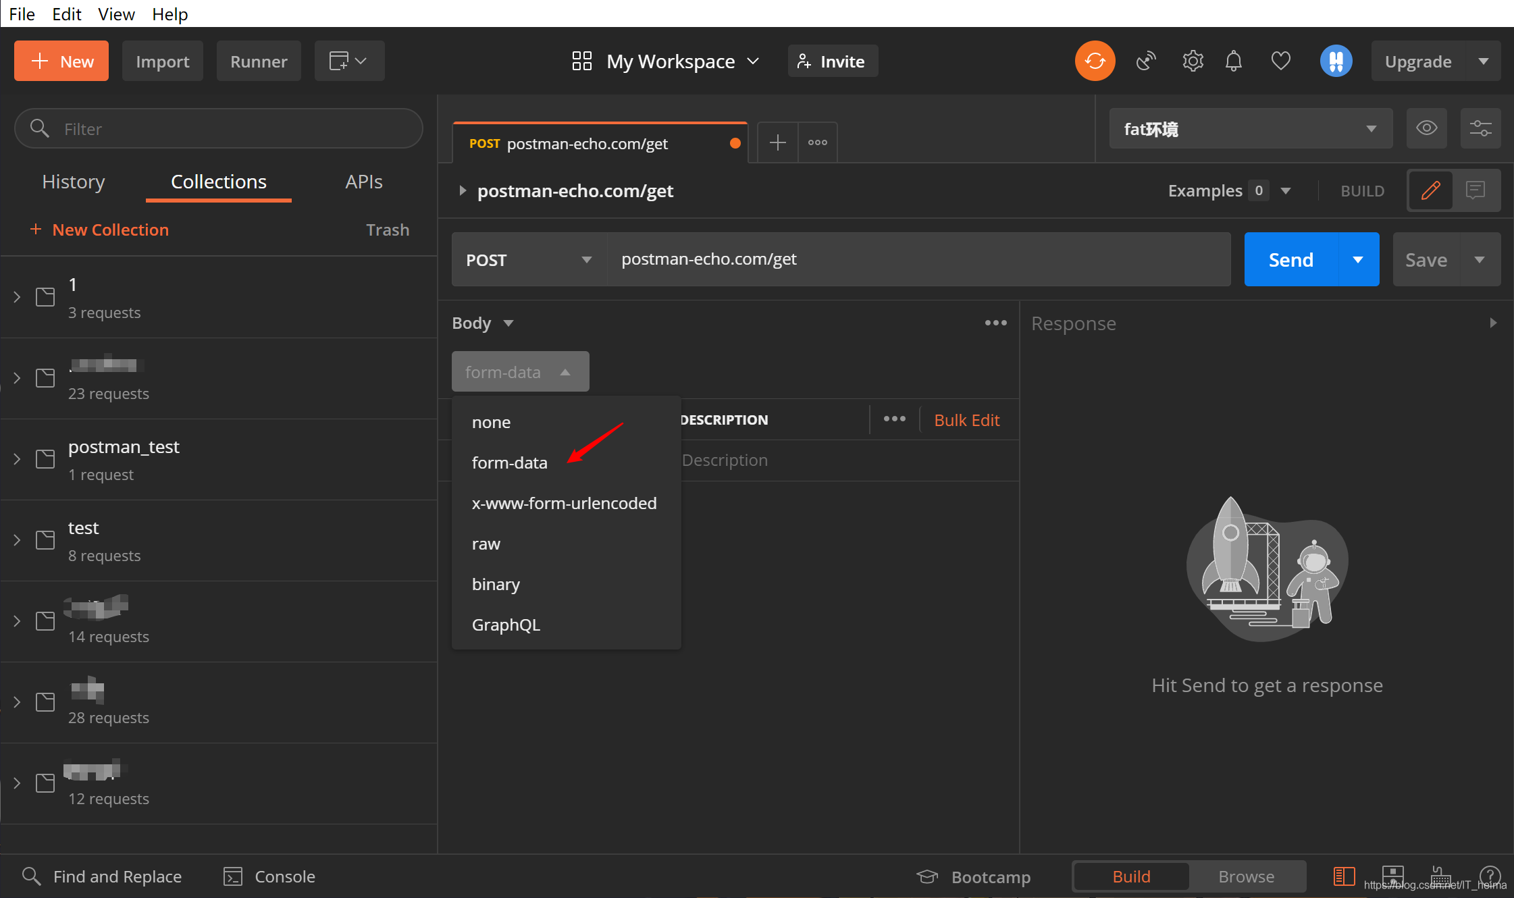Click the pencil edit mode icon
Viewport: 1514px width, 898px height.
(x=1430, y=190)
